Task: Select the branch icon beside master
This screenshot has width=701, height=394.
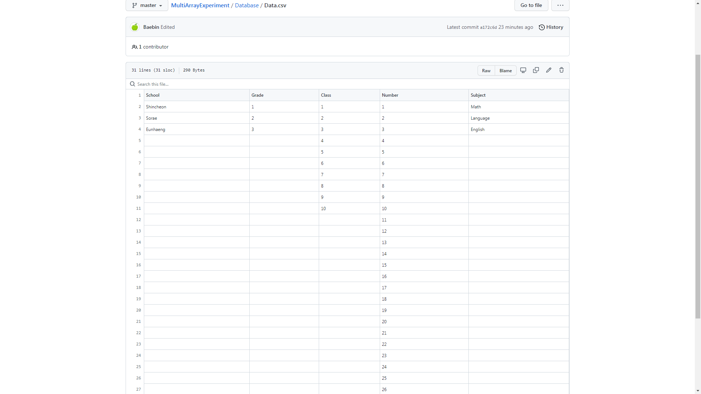Action: 135,5
